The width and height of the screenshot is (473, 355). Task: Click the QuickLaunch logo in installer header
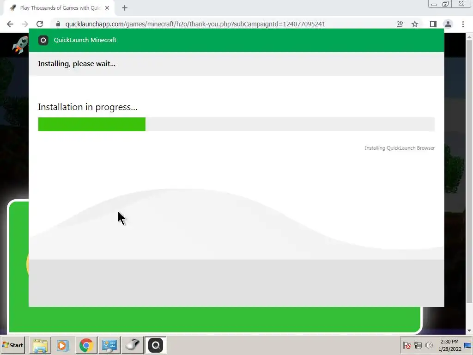pos(43,40)
